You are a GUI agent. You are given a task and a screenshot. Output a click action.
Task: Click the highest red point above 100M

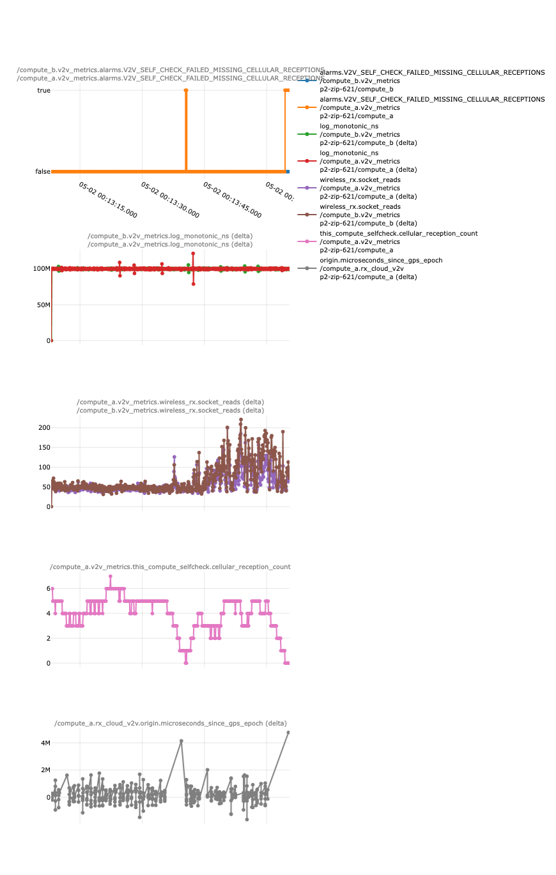[x=193, y=254]
